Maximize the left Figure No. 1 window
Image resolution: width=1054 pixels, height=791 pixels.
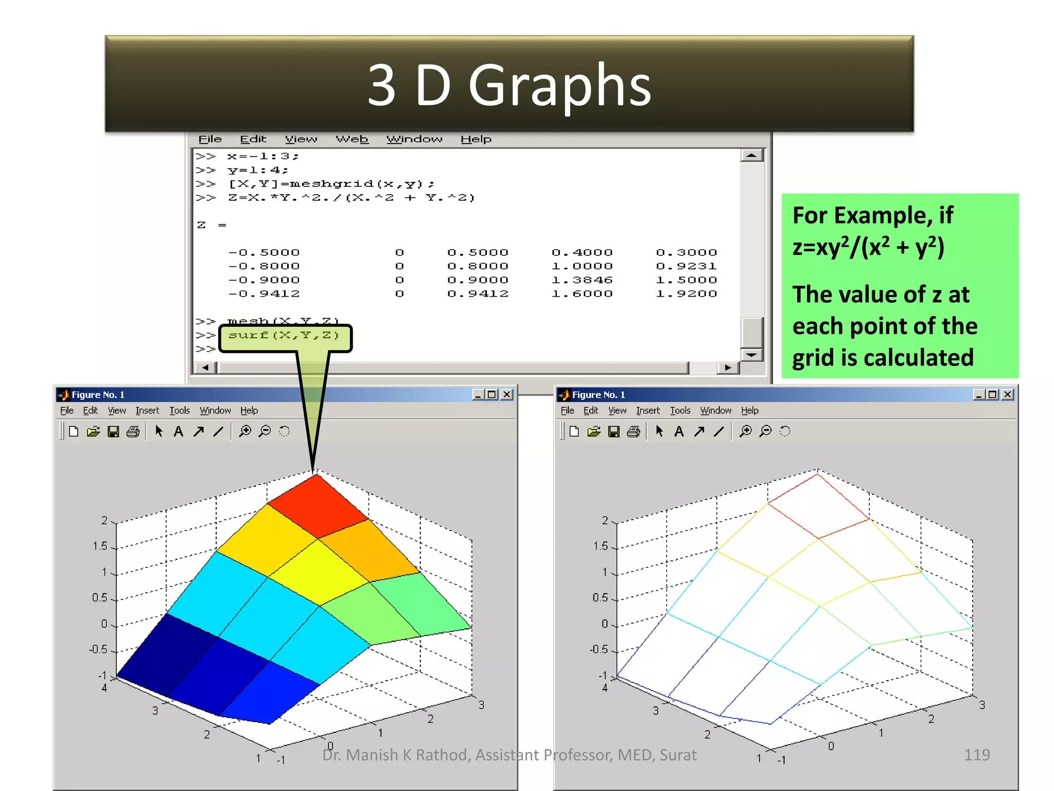click(x=492, y=395)
